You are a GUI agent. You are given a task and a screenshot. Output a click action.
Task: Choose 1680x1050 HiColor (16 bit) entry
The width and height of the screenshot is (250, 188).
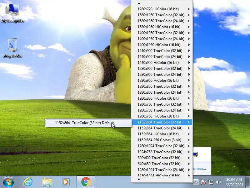tap(162, 27)
